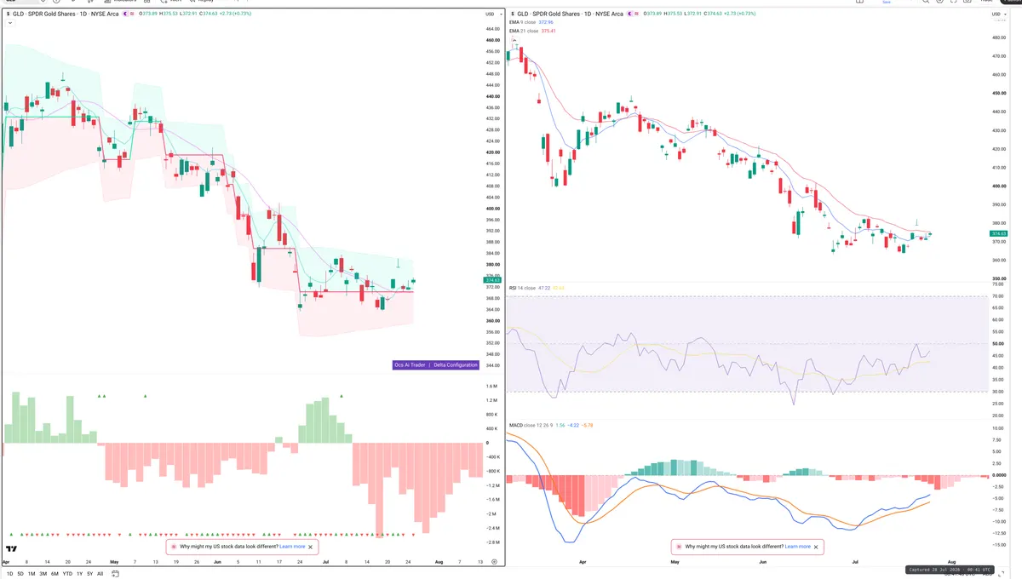Select the 1Y time range
Viewport: 1022px width, 579px height.
(x=79, y=574)
